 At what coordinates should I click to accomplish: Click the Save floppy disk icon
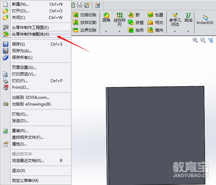tap(6, 44)
